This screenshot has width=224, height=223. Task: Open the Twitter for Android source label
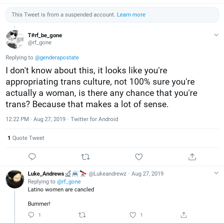click(94, 119)
